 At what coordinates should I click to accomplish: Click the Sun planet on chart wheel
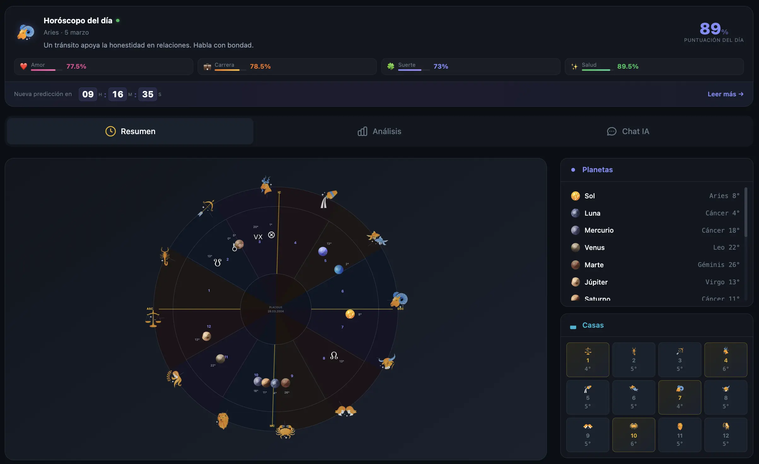coord(350,314)
